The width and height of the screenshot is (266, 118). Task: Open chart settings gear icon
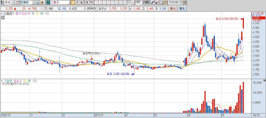165,3
